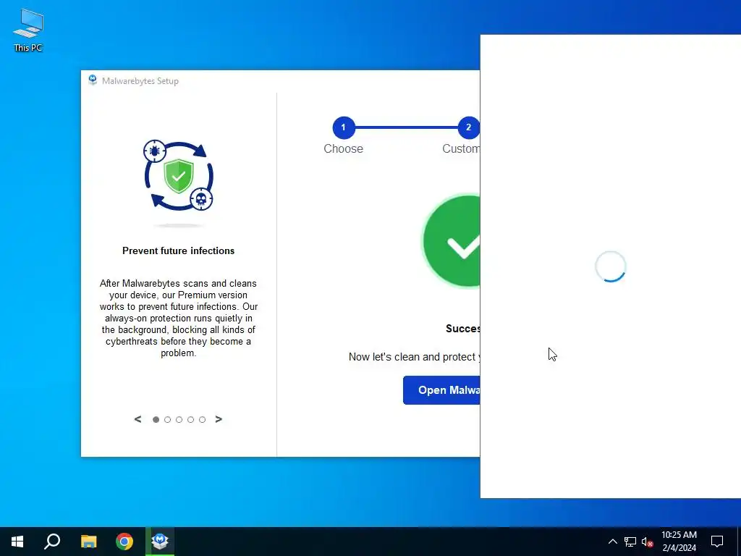Screen dimensions: 741x556
Task: Go to the previous slide arrow
Action: (x=138, y=419)
